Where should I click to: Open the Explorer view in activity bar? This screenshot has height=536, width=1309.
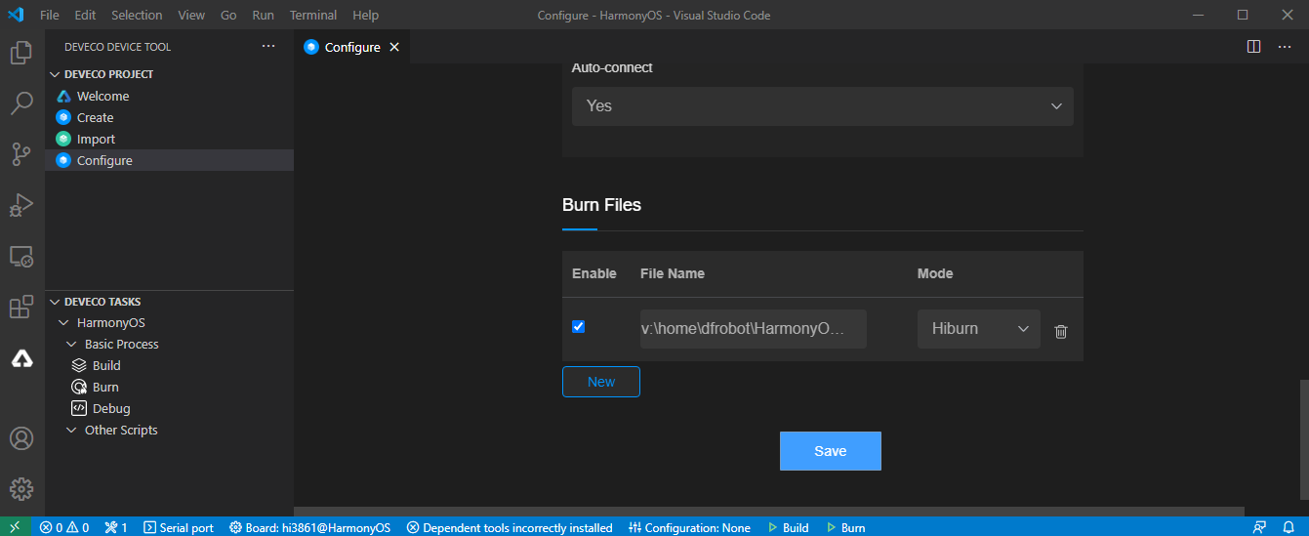(x=21, y=53)
